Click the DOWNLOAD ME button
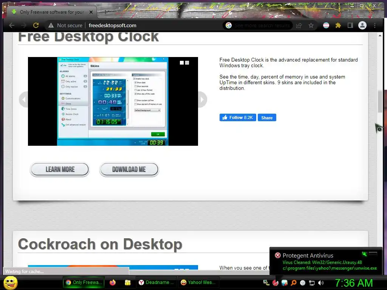Screen dimensions: 387x290 (129, 170)
